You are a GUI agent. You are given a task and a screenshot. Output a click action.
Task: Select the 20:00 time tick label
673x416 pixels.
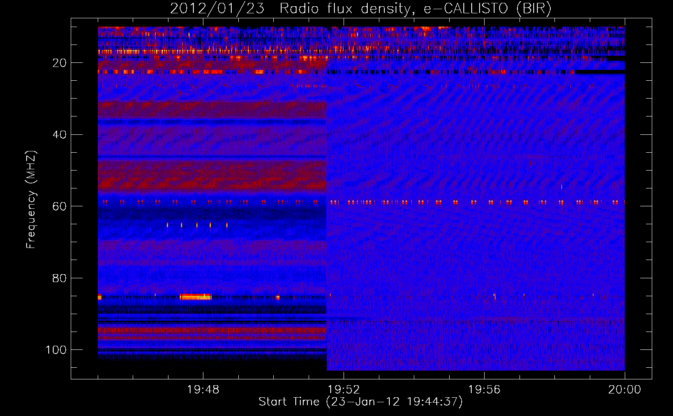point(624,390)
